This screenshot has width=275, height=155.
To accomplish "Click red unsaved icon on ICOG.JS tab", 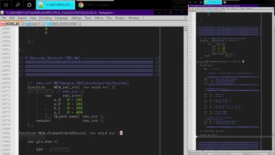I will pyautogui.click(x=3, y=24).
